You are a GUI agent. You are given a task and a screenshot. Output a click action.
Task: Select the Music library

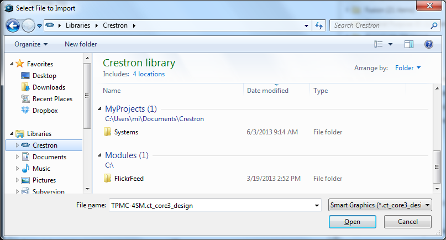point(41,169)
